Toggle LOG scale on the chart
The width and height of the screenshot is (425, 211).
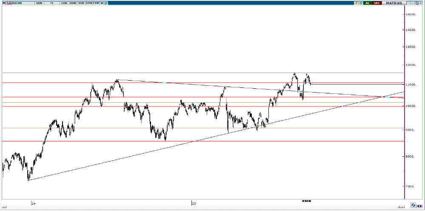(x=64, y=3)
